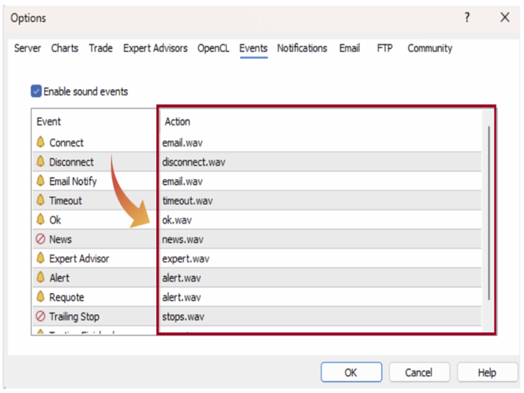Click the disabled icon next to News

coord(41,239)
